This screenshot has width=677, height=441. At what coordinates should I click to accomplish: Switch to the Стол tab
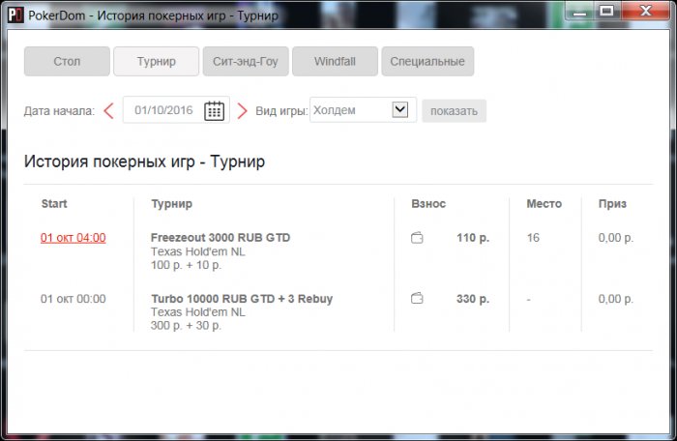[67, 61]
